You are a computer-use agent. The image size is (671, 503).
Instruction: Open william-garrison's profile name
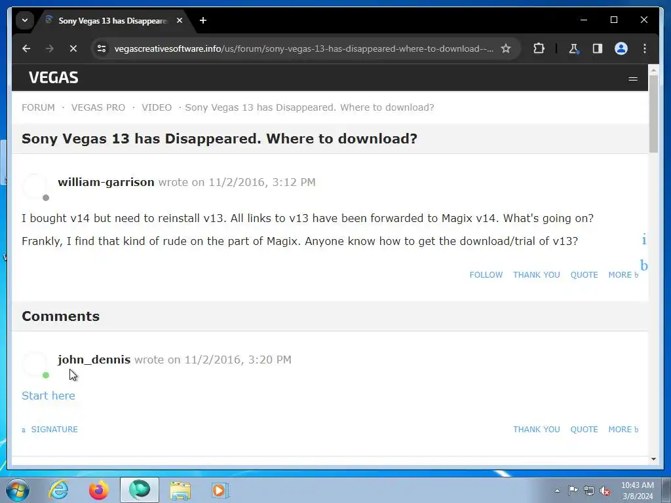click(x=106, y=182)
